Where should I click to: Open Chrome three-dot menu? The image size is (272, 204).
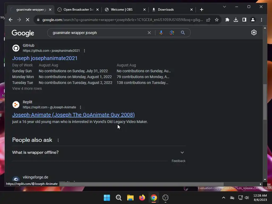(261, 20)
